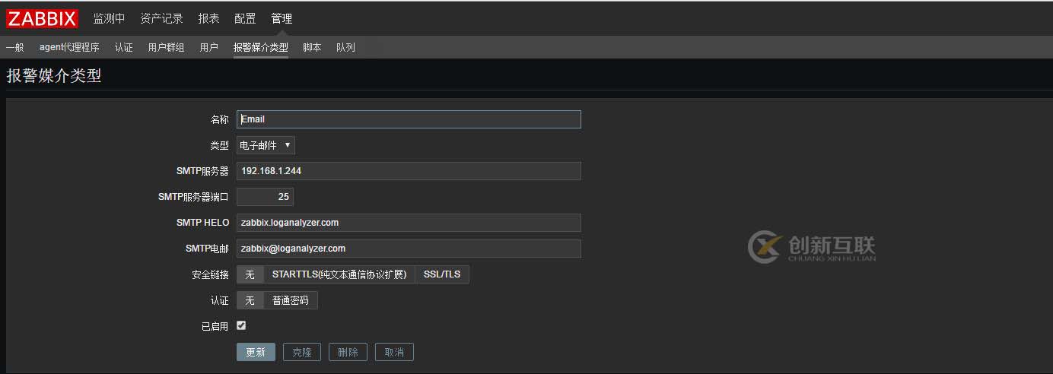This screenshot has width=1053, height=374.
Task: Open the 类型 dropdown showing 电子邮件
Action: [266, 145]
